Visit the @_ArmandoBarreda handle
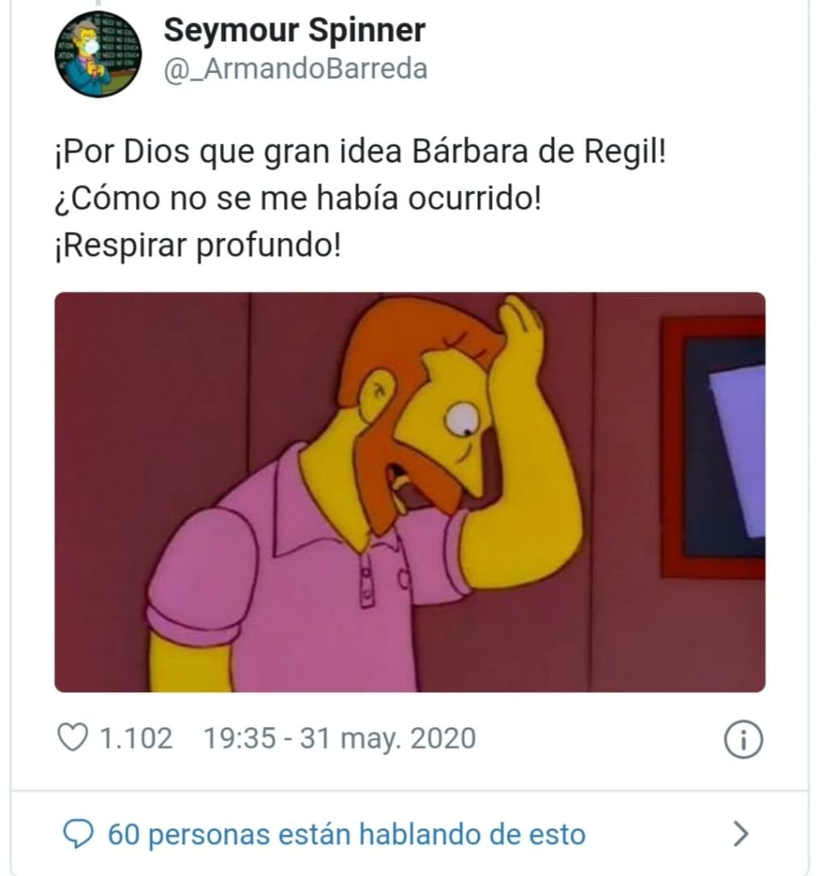821x876 pixels. [295, 69]
